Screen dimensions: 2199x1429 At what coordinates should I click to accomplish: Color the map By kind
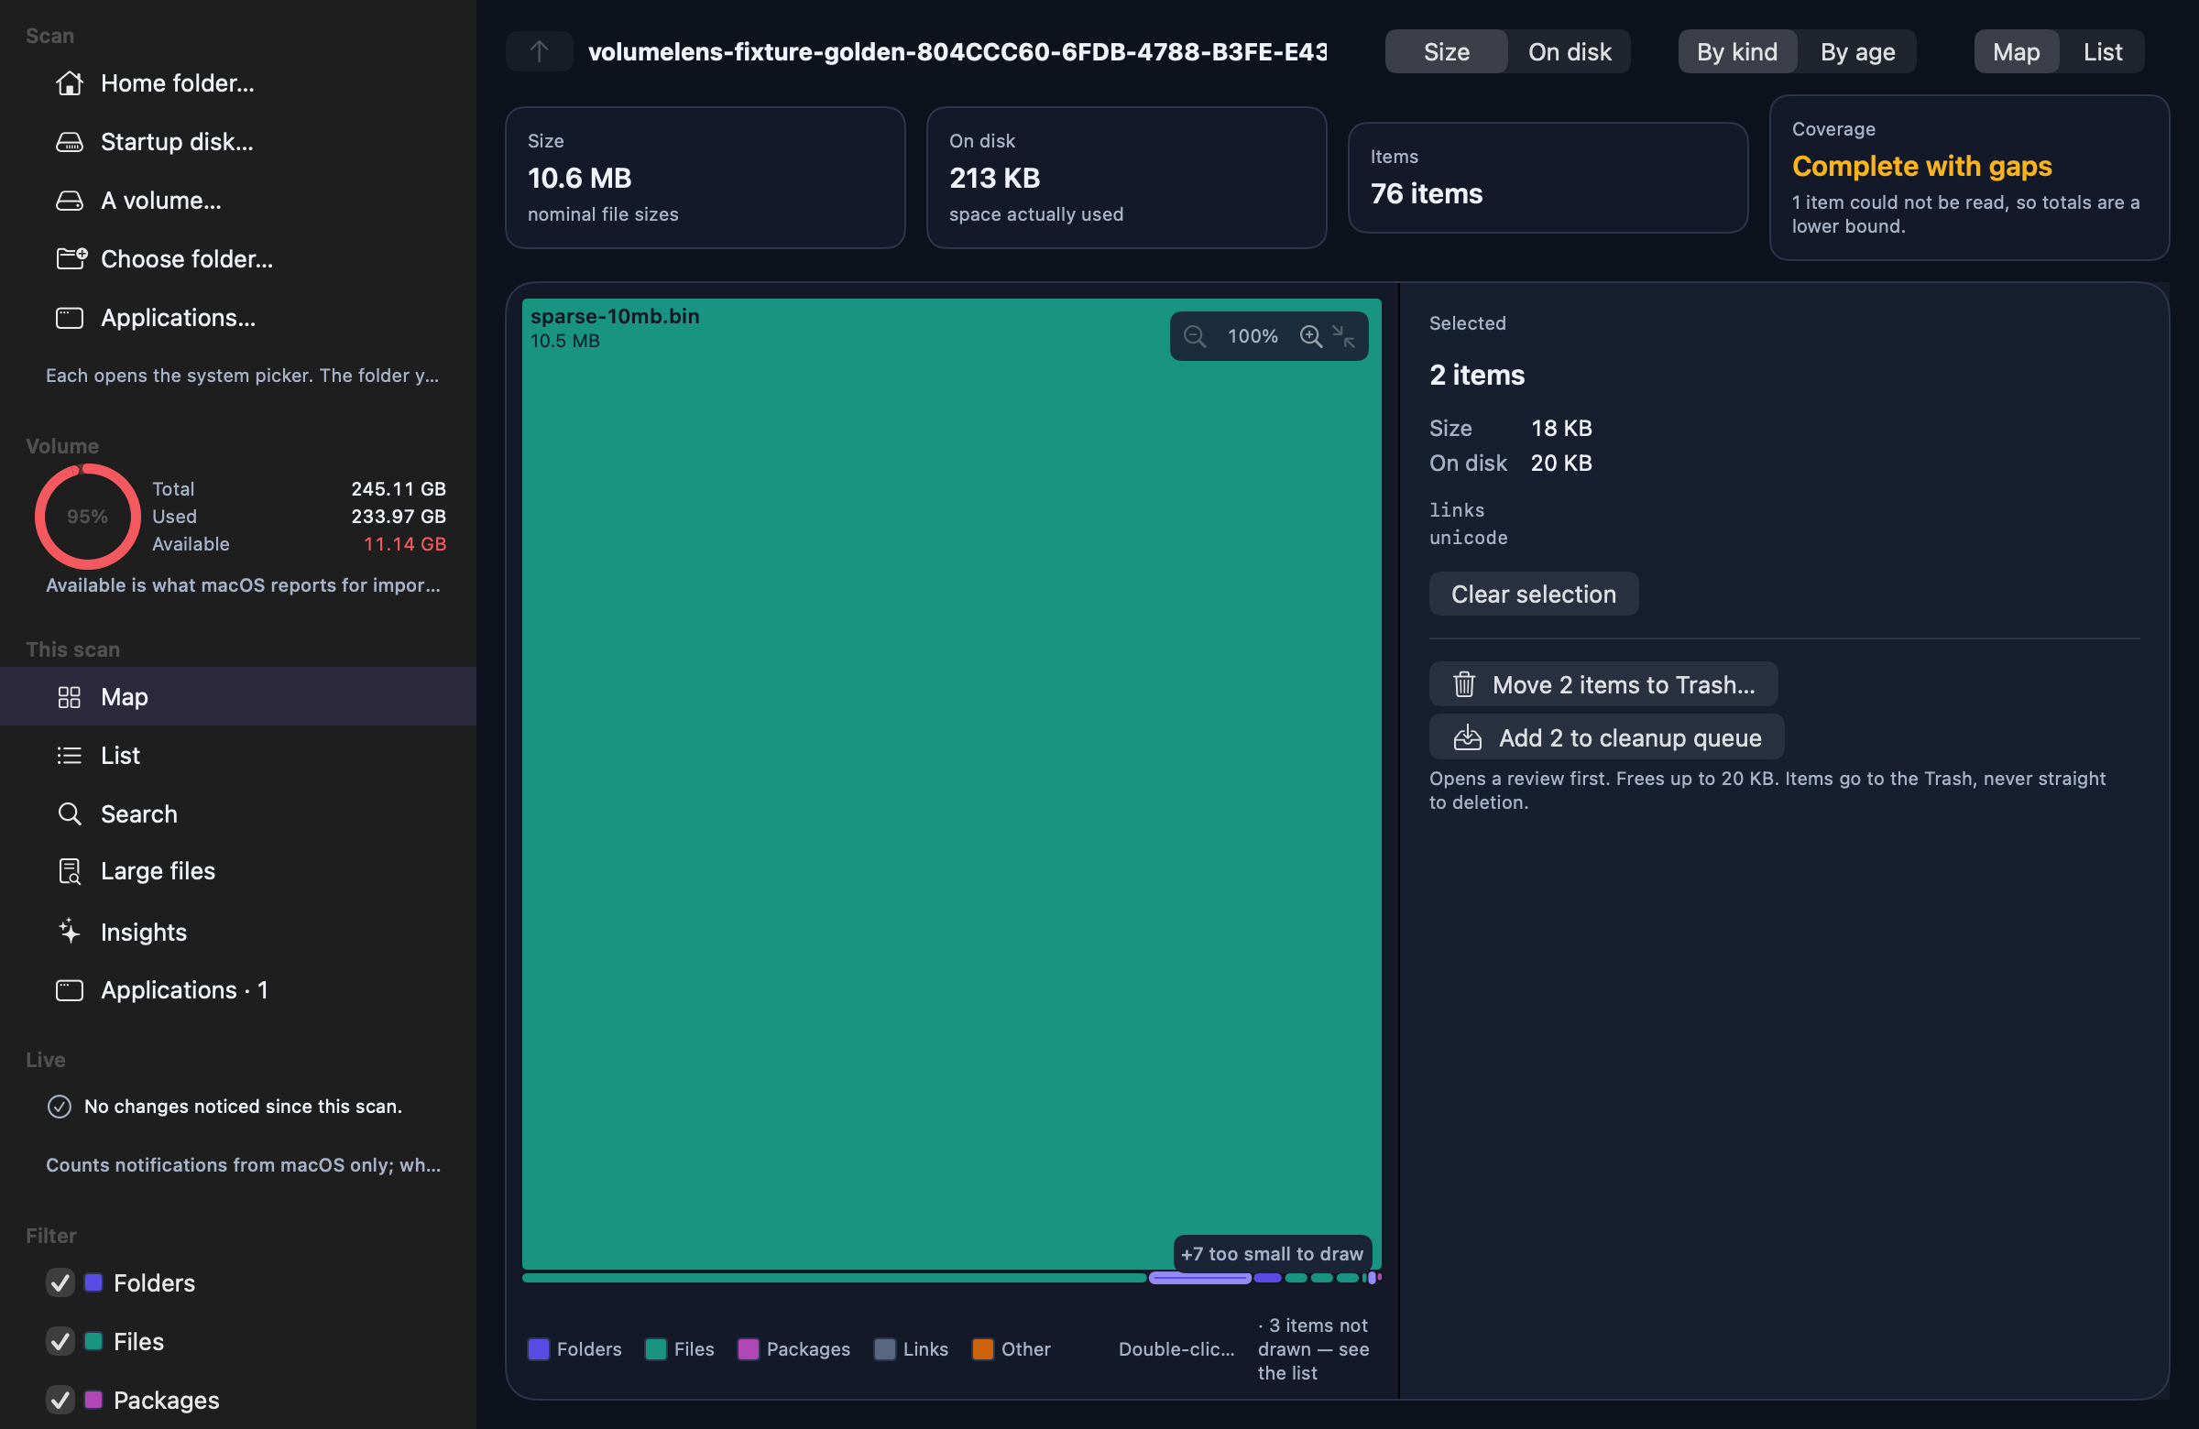pyautogui.click(x=1737, y=51)
